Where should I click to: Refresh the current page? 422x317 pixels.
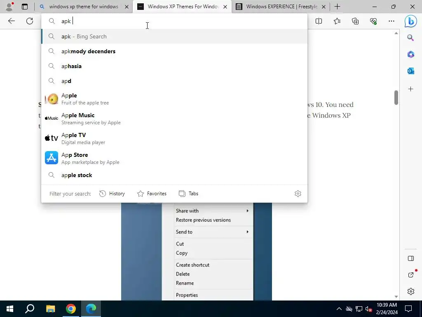tap(30, 21)
